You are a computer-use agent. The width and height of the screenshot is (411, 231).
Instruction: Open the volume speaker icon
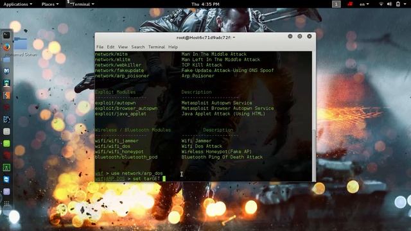point(390,4)
